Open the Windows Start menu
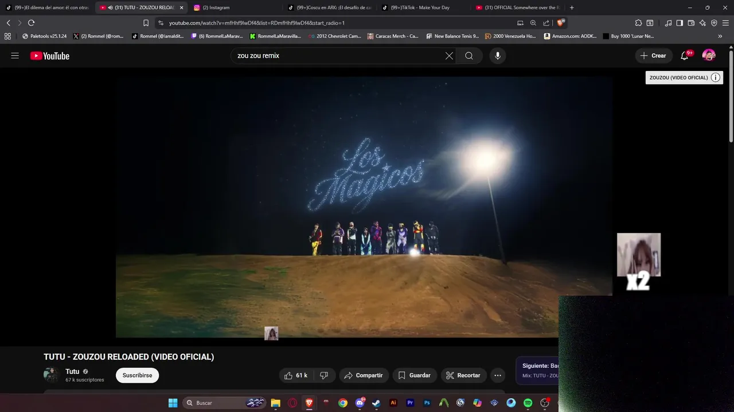734x412 pixels. [173, 403]
